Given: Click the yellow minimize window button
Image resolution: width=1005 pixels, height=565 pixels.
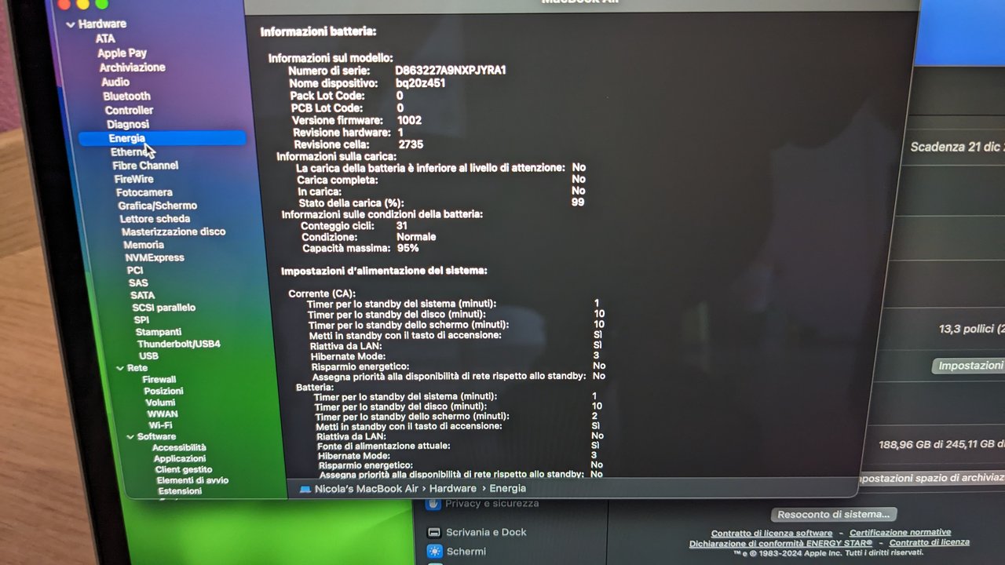Looking at the screenshot, I should coord(82,3).
